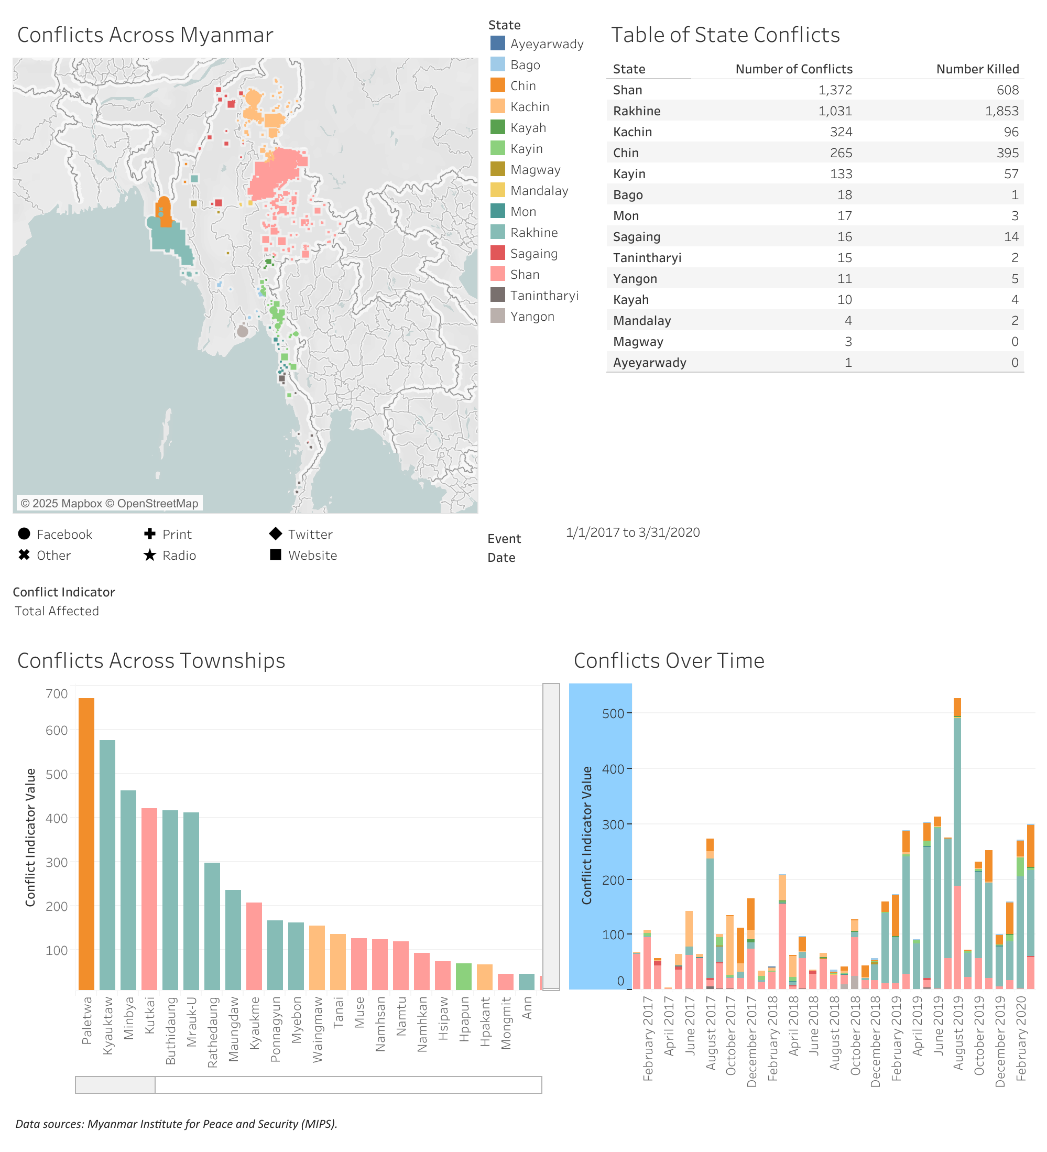The width and height of the screenshot is (1047, 1152).
Task: Click the Number Killed column header
Action: pos(977,69)
